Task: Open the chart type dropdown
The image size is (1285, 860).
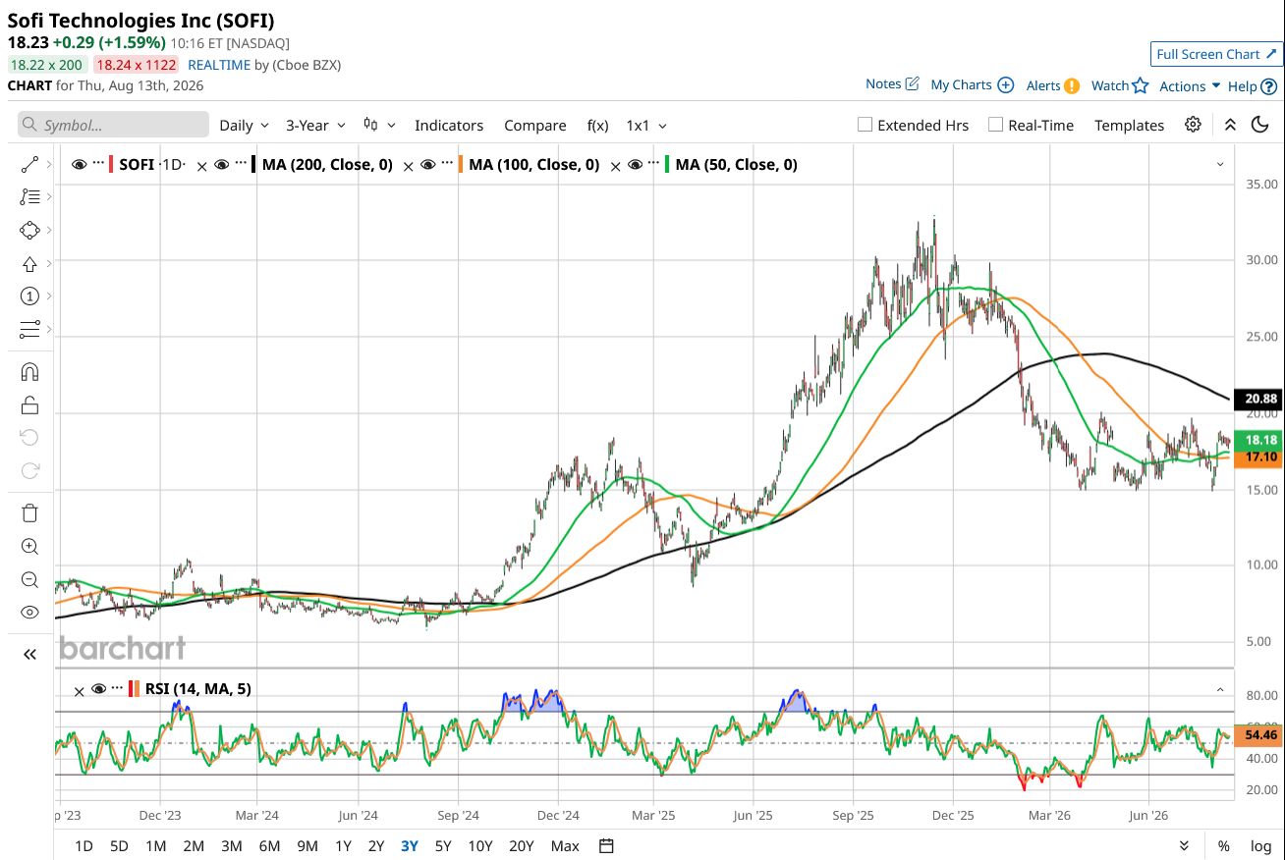Action: 379,126
